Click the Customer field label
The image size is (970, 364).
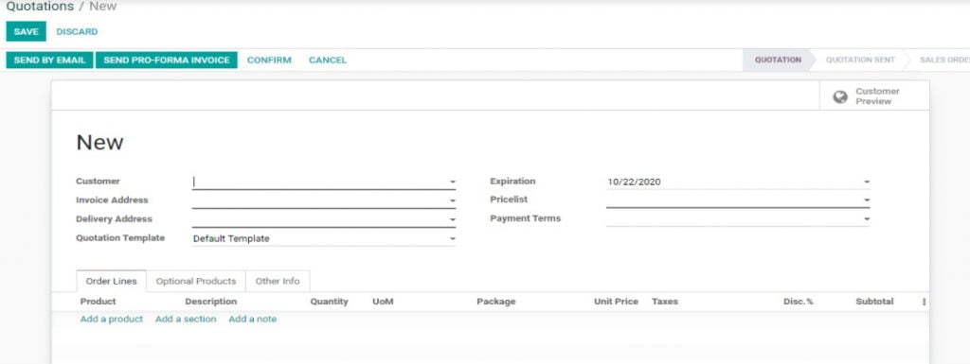98,182
